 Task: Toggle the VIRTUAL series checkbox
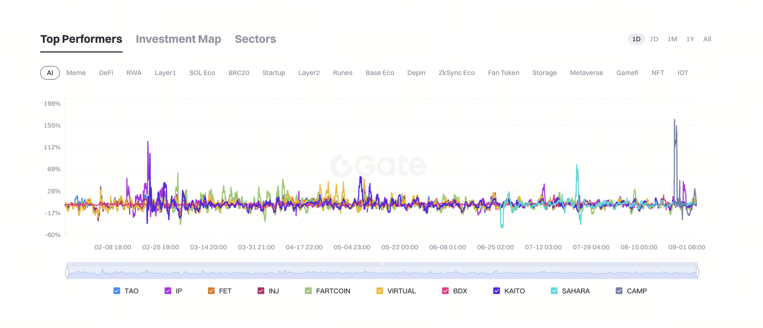[380, 291]
